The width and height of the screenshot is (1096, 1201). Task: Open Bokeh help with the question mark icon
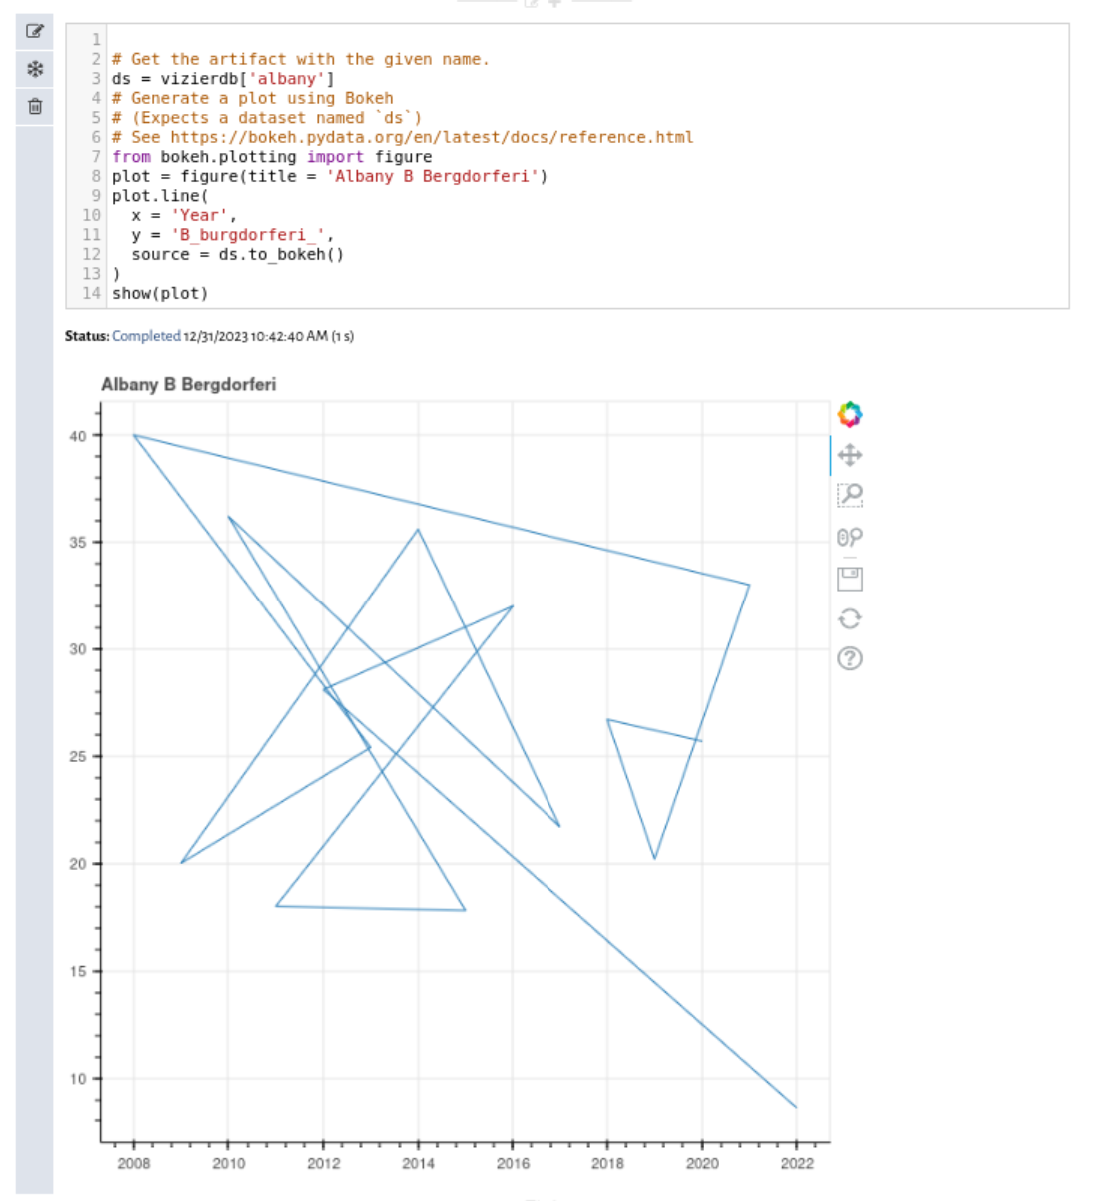coord(850,658)
